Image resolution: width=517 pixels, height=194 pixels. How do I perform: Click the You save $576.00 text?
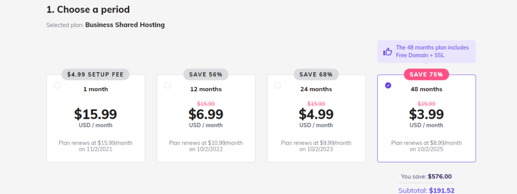click(x=426, y=176)
